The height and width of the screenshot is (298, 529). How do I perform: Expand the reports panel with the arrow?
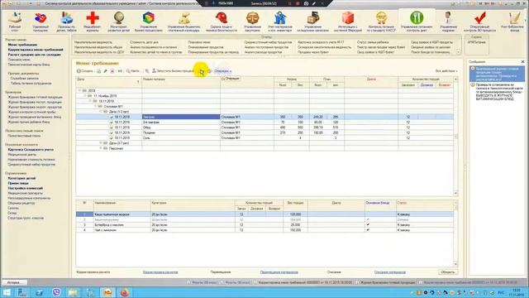pyautogui.click(x=458, y=52)
